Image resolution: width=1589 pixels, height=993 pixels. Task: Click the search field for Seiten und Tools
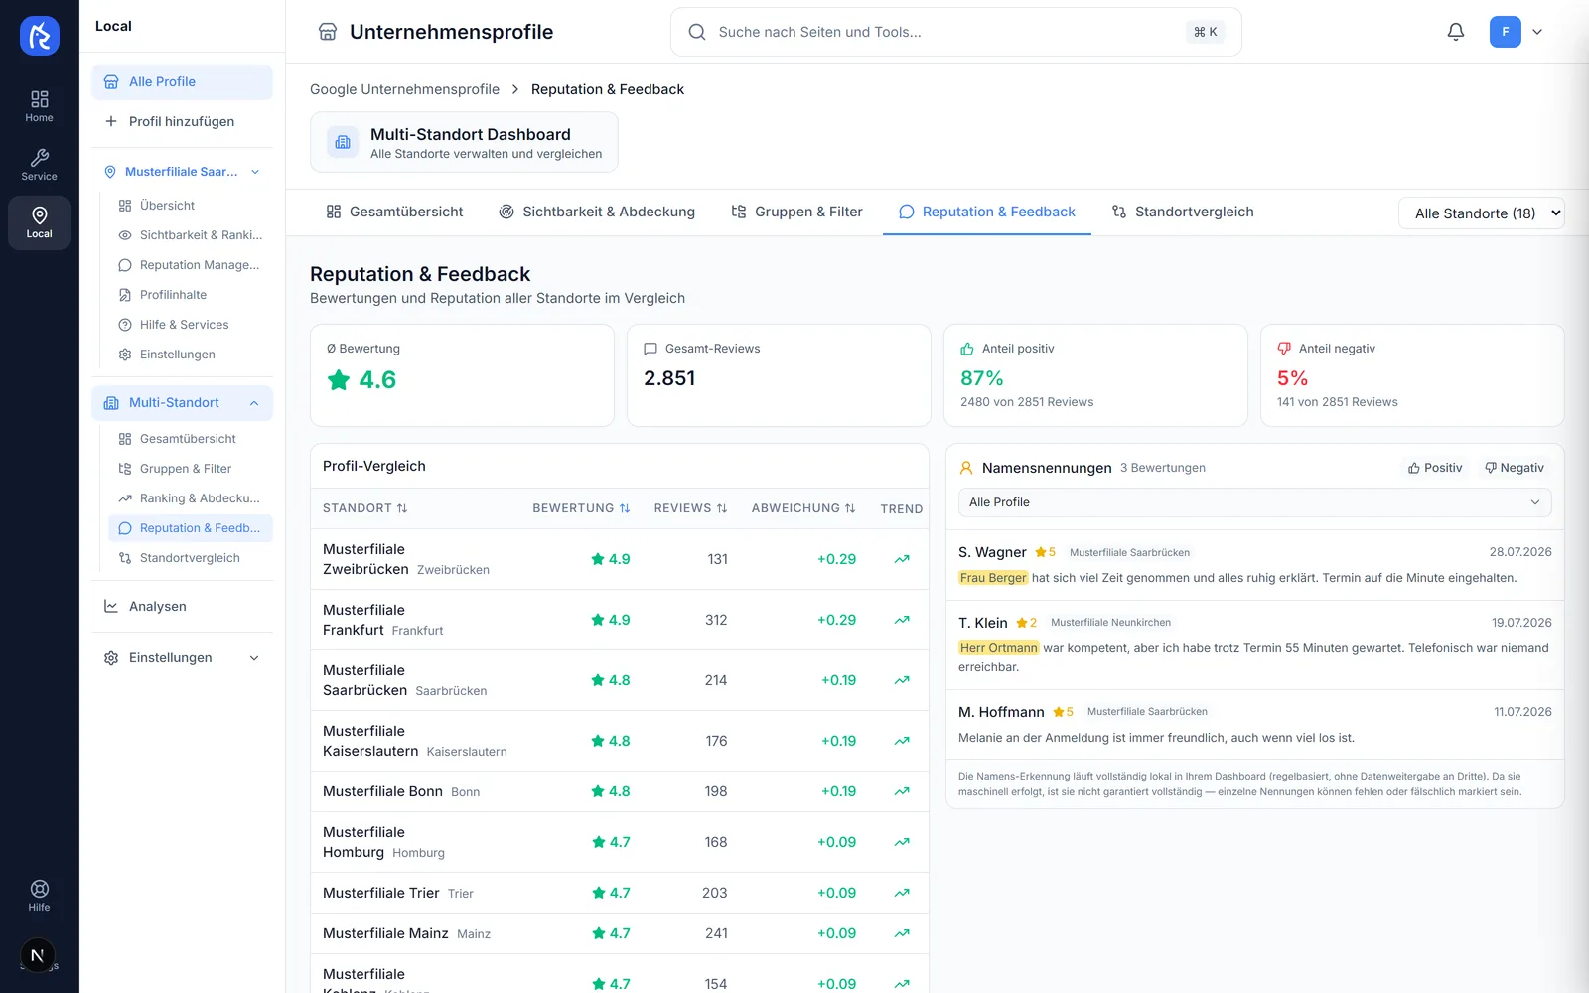coord(955,32)
